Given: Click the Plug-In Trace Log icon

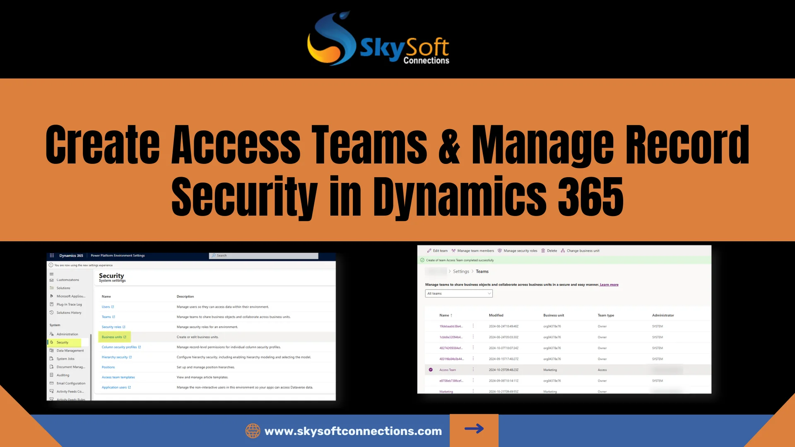Looking at the screenshot, I should click(x=52, y=304).
